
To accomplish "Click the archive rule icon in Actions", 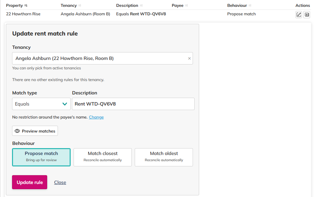I will 307,15.
